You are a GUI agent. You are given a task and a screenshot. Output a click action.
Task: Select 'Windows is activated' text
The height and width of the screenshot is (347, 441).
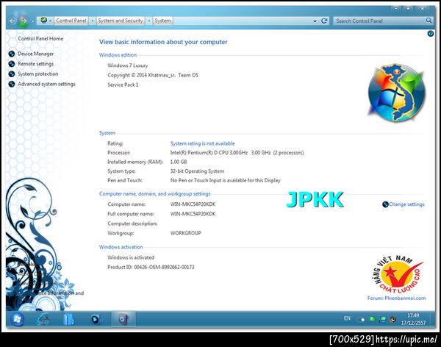click(x=131, y=257)
